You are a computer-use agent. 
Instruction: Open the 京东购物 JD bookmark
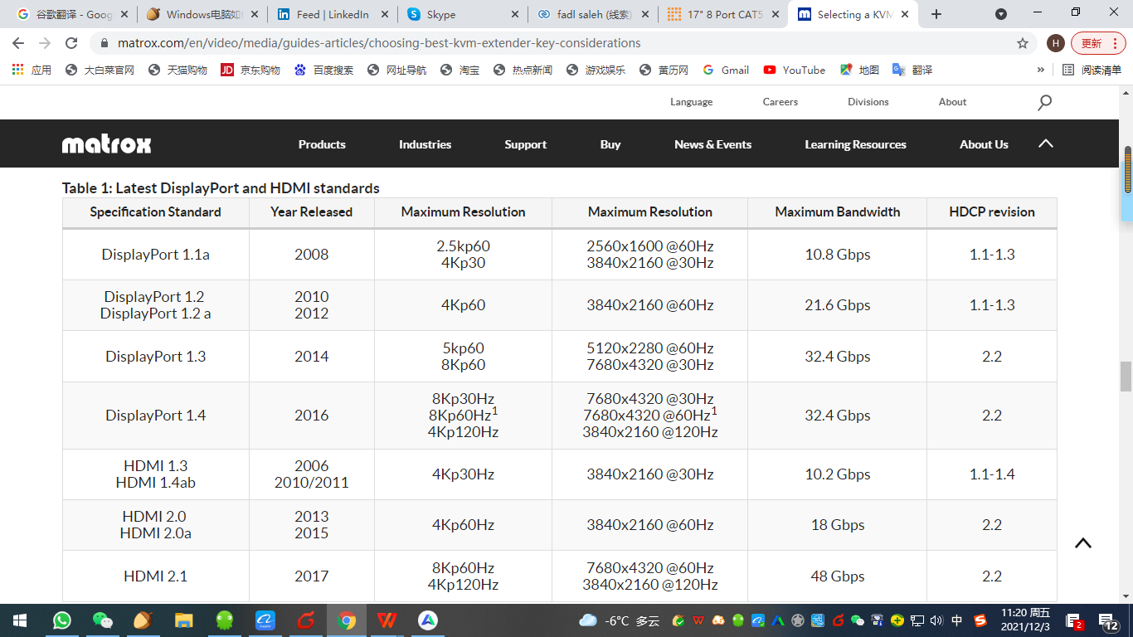pyautogui.click(x=250, y=71)
